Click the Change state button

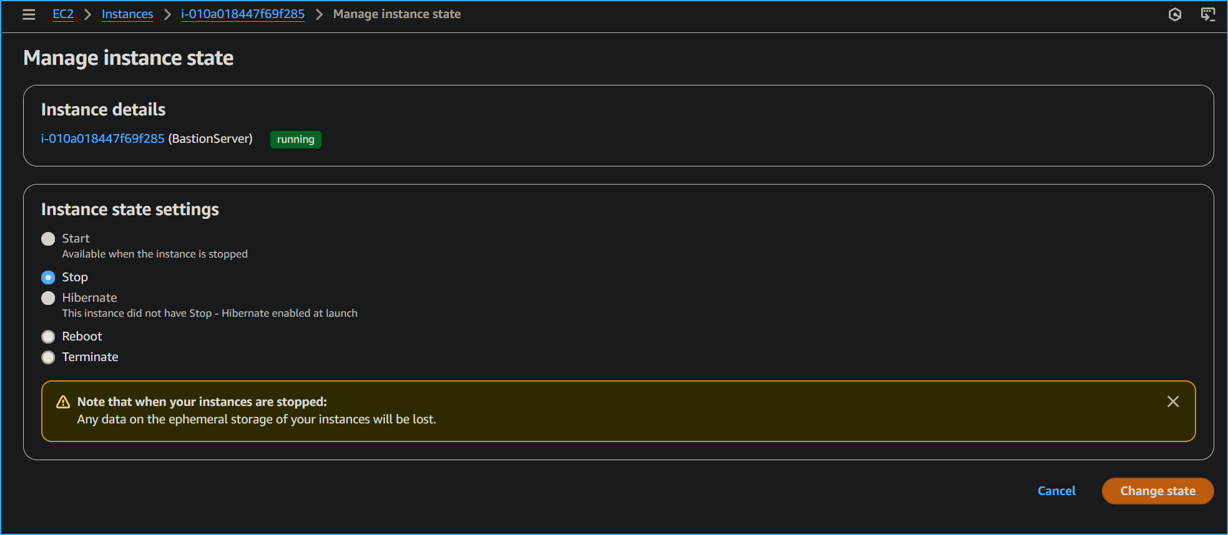coord(1157,491)
